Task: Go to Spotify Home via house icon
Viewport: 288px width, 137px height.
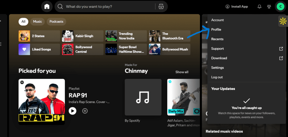Action: point(47,7)
